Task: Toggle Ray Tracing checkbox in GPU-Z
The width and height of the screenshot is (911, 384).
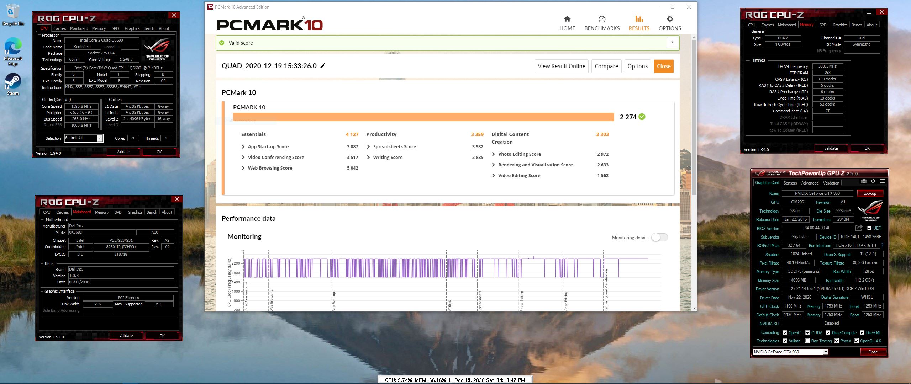Action: [x=807, y=341]
